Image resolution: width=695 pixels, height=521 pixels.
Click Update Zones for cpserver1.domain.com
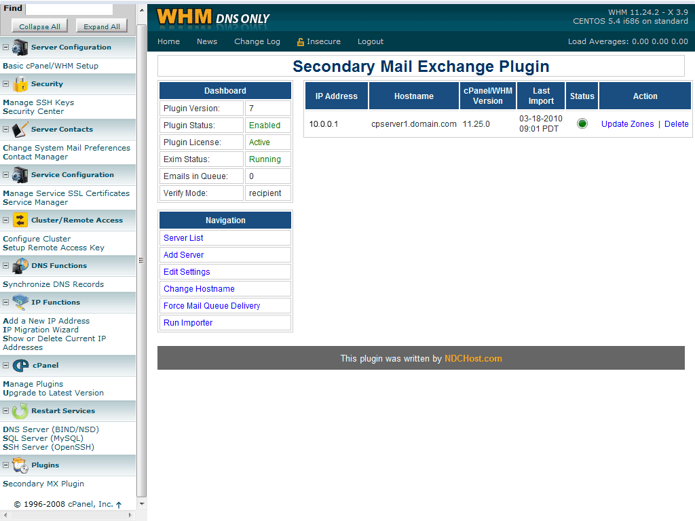(x=627, y=124)
